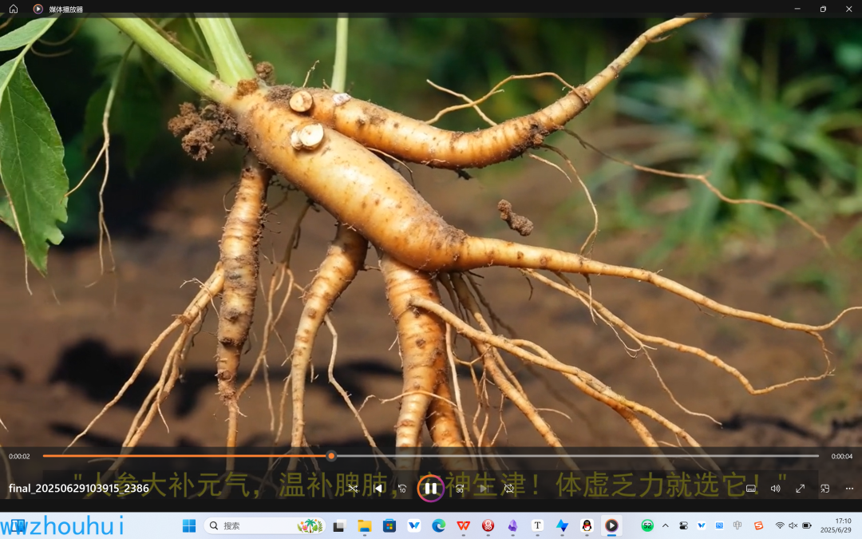Skip forward 30 seconds
The image size is (862, 539).
(x=459, y=488)
